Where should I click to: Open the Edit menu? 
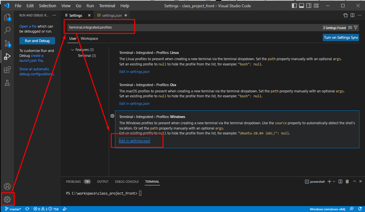pyautogui.click(x=30, y=6)
